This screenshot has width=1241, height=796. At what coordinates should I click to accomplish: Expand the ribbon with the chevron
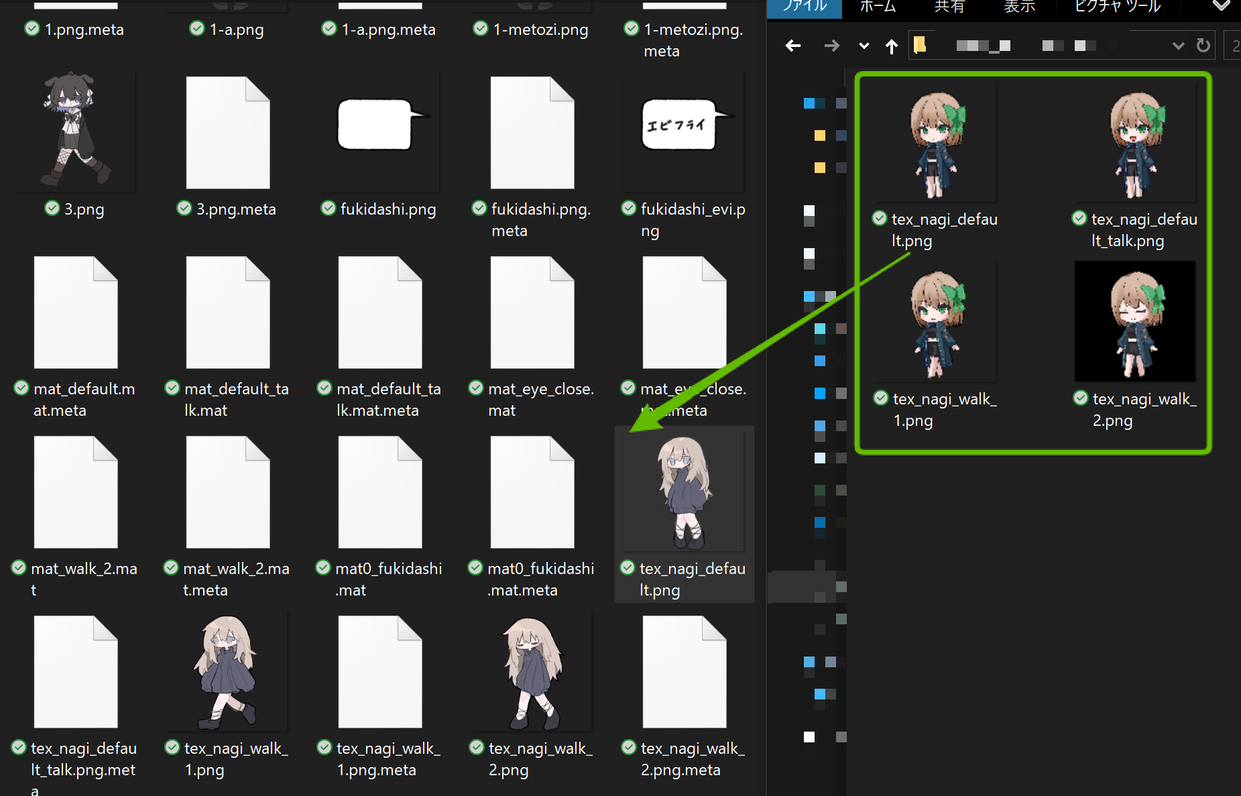[1222, 6]
